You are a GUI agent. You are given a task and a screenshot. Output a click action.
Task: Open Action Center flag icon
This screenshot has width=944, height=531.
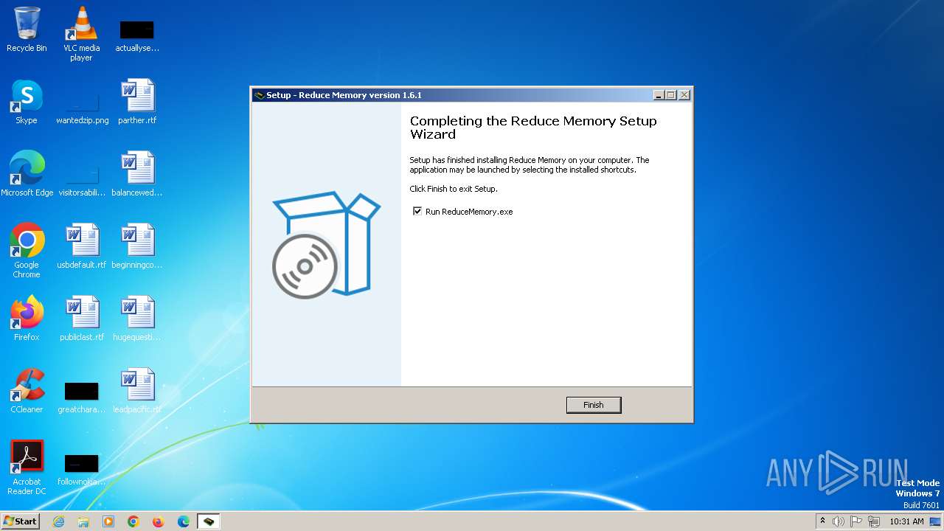pos(856,521)
